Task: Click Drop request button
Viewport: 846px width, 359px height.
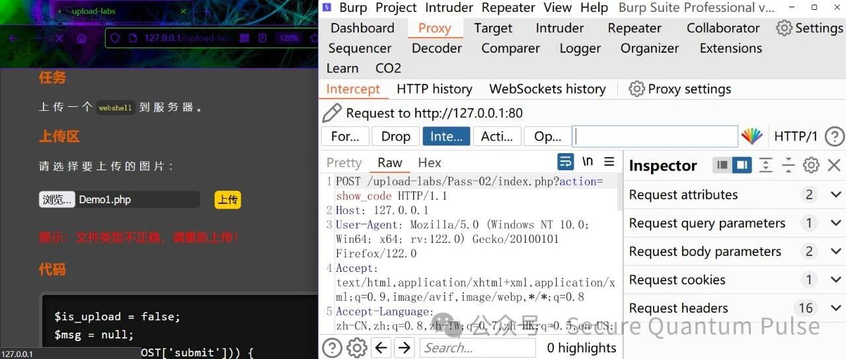Action: tap(396, 137)
